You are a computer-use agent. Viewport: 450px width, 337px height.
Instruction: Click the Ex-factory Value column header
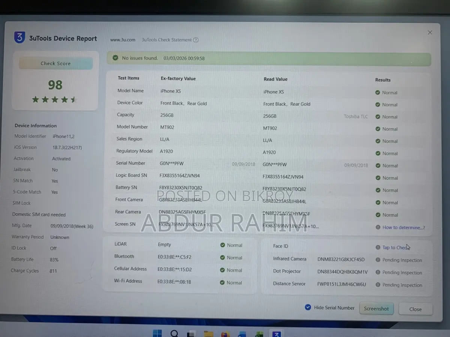pyautogui.click(x=178, y=79)
